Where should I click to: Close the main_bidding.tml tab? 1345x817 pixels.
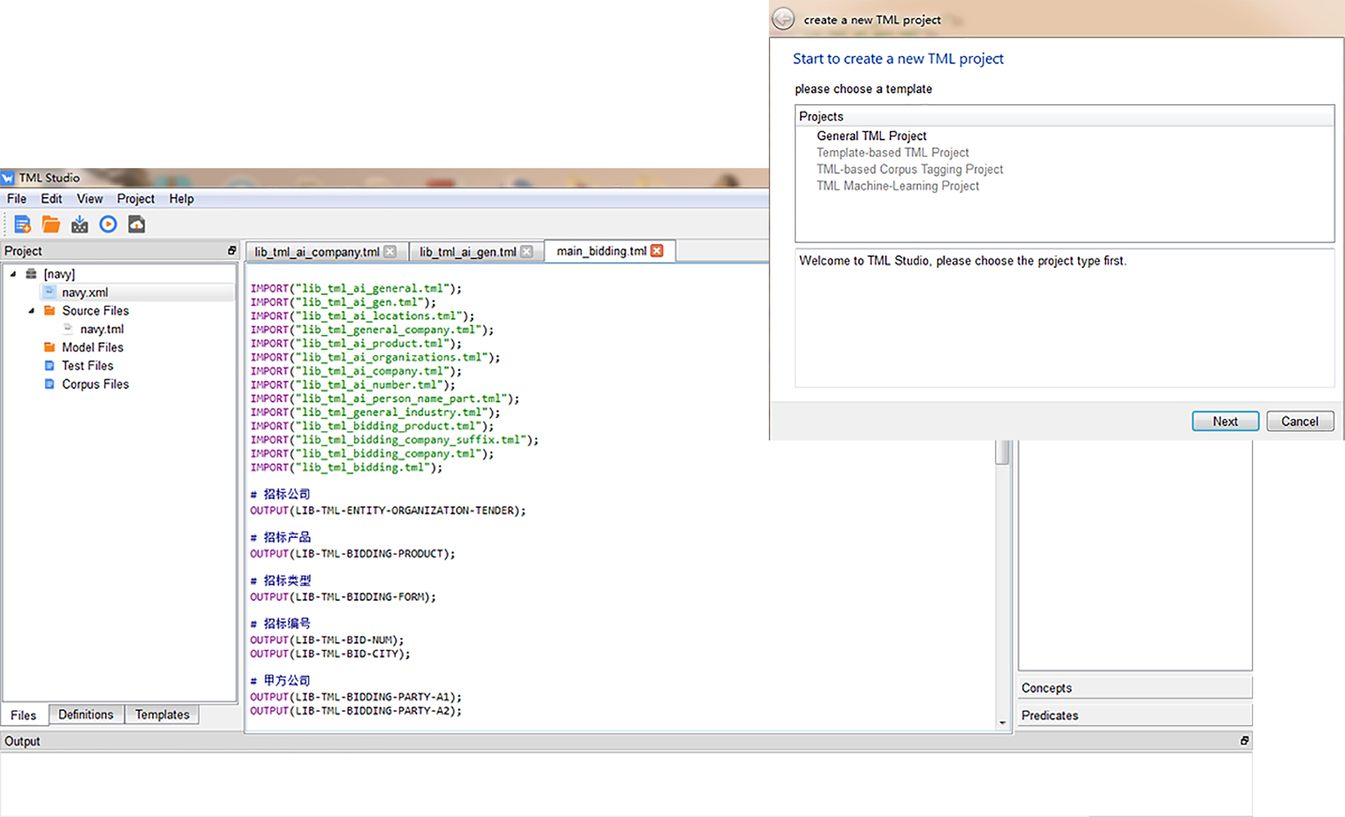click(657, 250)
